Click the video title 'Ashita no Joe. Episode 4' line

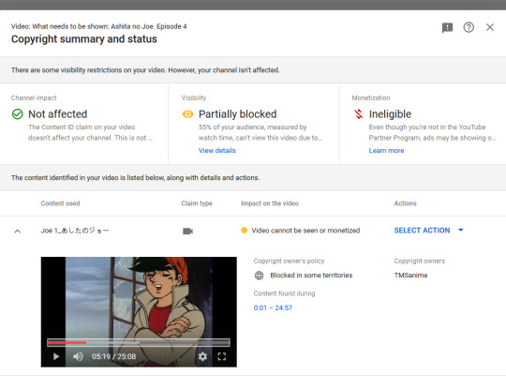click(98, 26)
